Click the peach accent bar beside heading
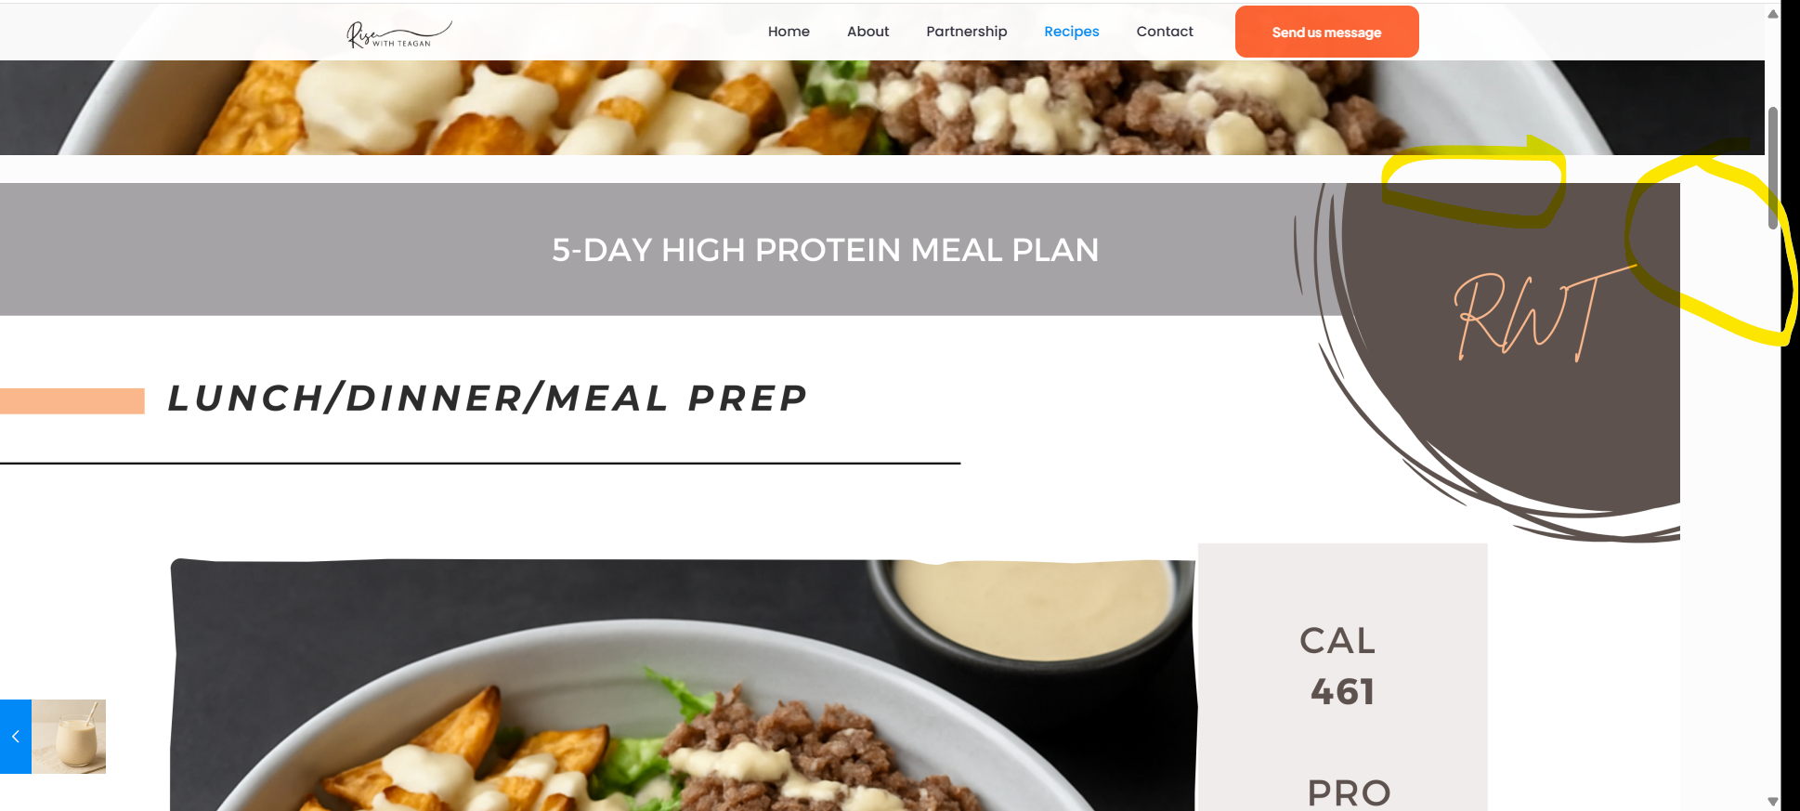The height and width of the screenshot is (811, 1800). [x=72, y=400]
